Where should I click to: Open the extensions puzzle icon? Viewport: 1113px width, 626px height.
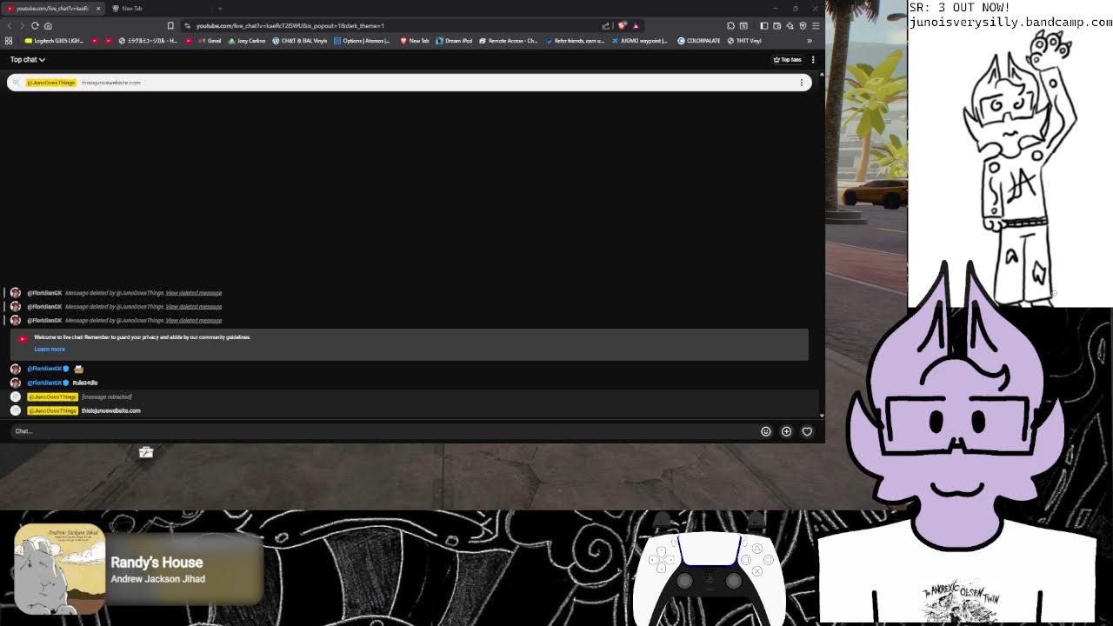tap(730, 25)
